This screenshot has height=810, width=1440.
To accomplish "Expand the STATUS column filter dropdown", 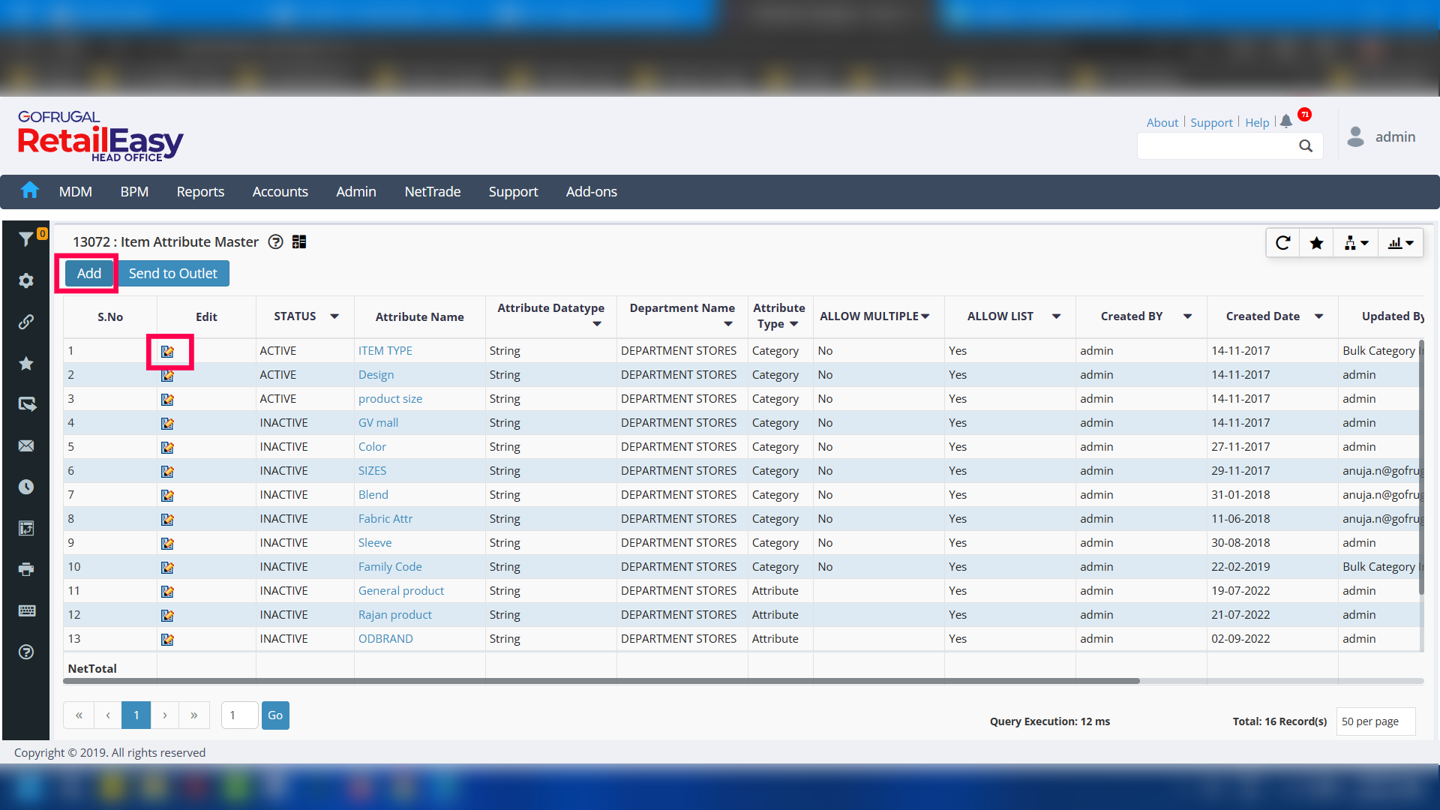I will tap(334, 316).
